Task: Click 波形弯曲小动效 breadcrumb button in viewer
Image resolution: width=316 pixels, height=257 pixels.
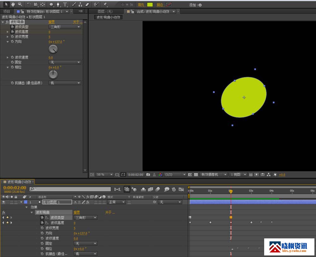Action: click(108, 17)
